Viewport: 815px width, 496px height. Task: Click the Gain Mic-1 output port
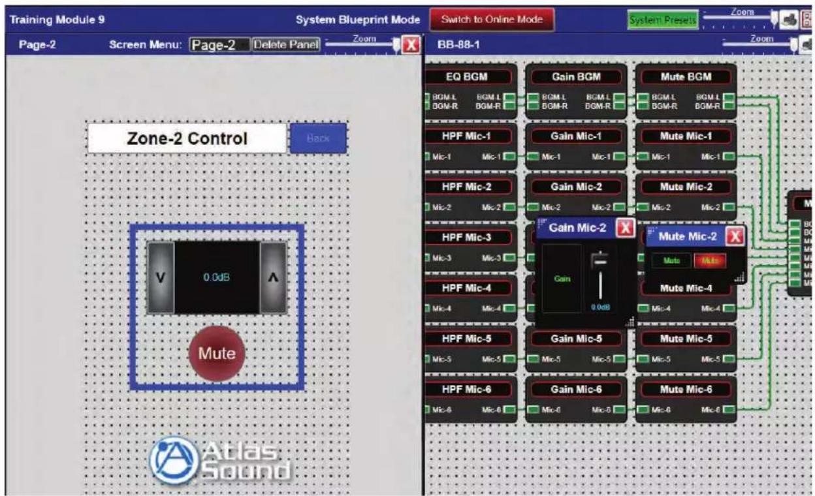click(619, 157)
